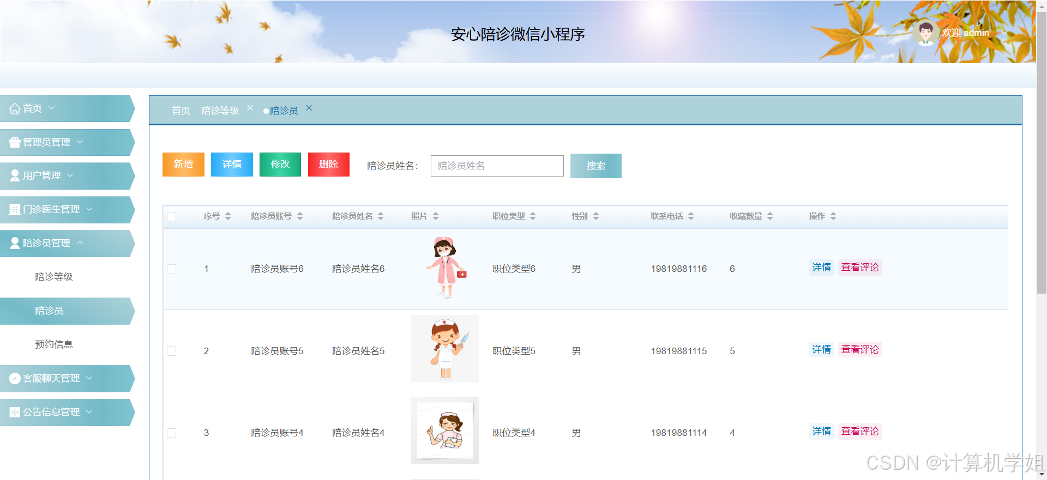The height and width of the screenshot is (480, 1047).
Task: Click the gift icon beside 管理员管理
Action: (x=15, y=142)
